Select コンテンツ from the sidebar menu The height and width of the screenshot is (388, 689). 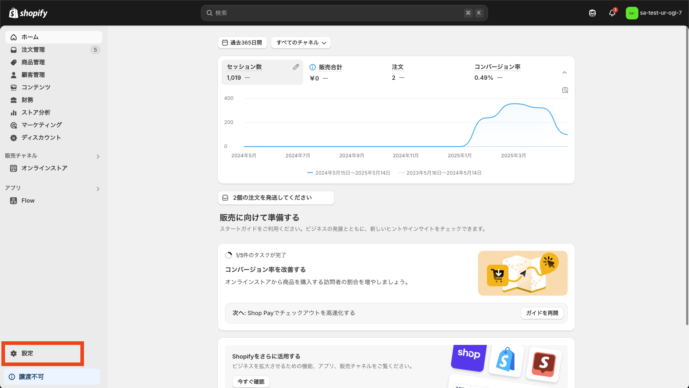[36, 87]
